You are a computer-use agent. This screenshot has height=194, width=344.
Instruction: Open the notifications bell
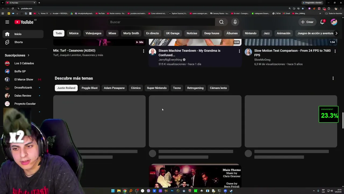322,22
